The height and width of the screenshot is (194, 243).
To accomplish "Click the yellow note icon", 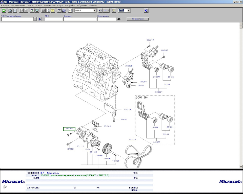I will (53, 11).
